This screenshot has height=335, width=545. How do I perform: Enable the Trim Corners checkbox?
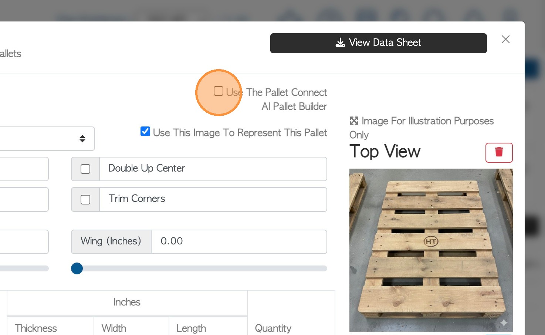[85, 200]
